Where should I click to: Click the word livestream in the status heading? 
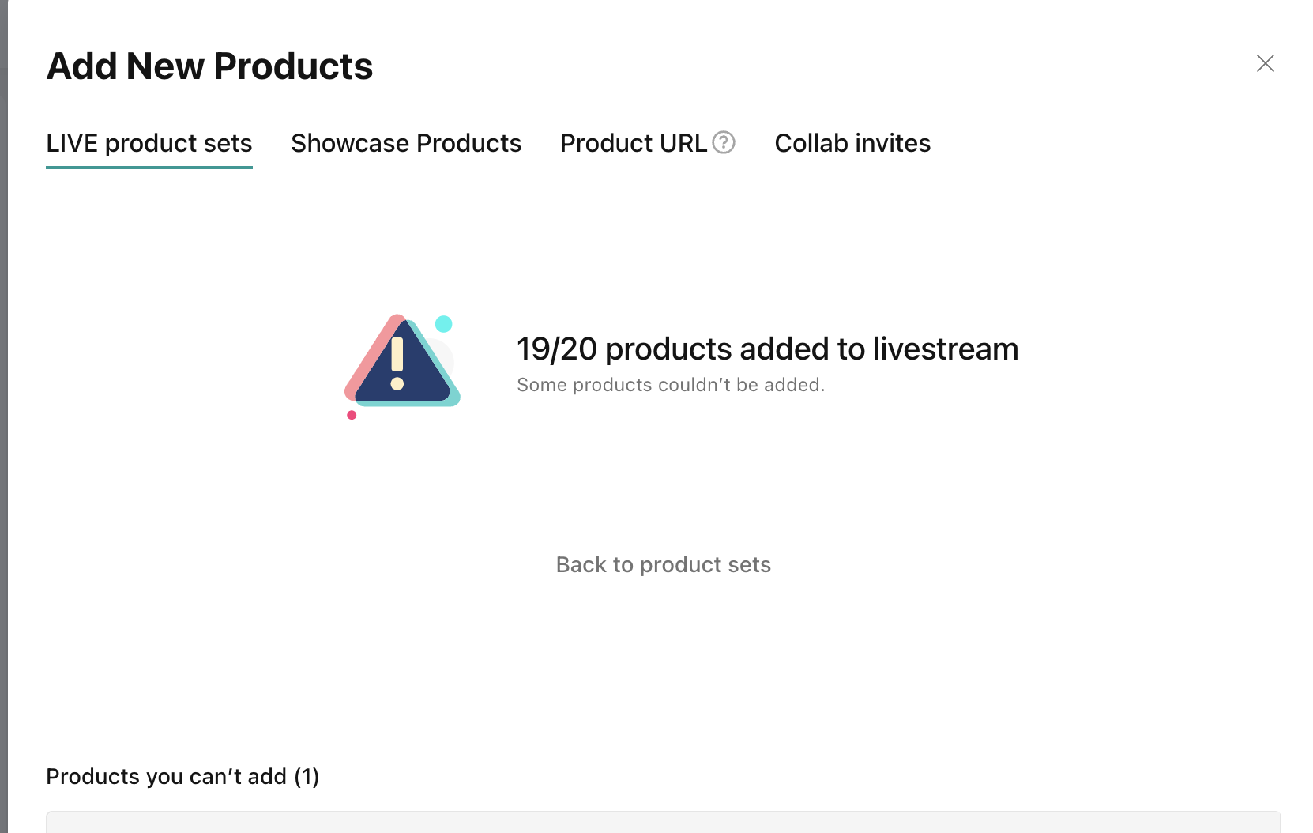click(946, 349)
